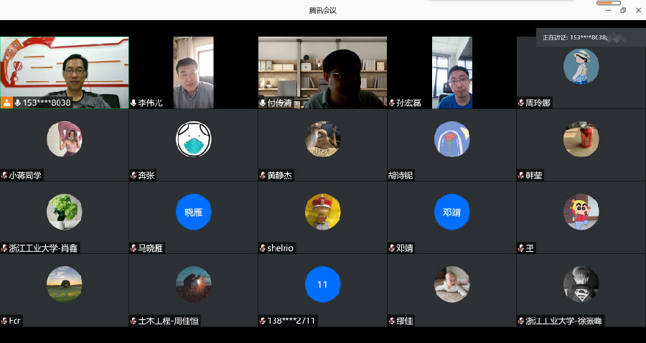The height and width of the screenshot is (343, 646).
Task: Click the orange host icon beside 153****8038
Action: pos(6,103)
